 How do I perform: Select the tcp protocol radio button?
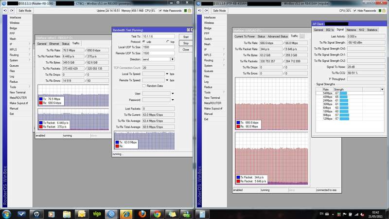[x=168, y=42]
